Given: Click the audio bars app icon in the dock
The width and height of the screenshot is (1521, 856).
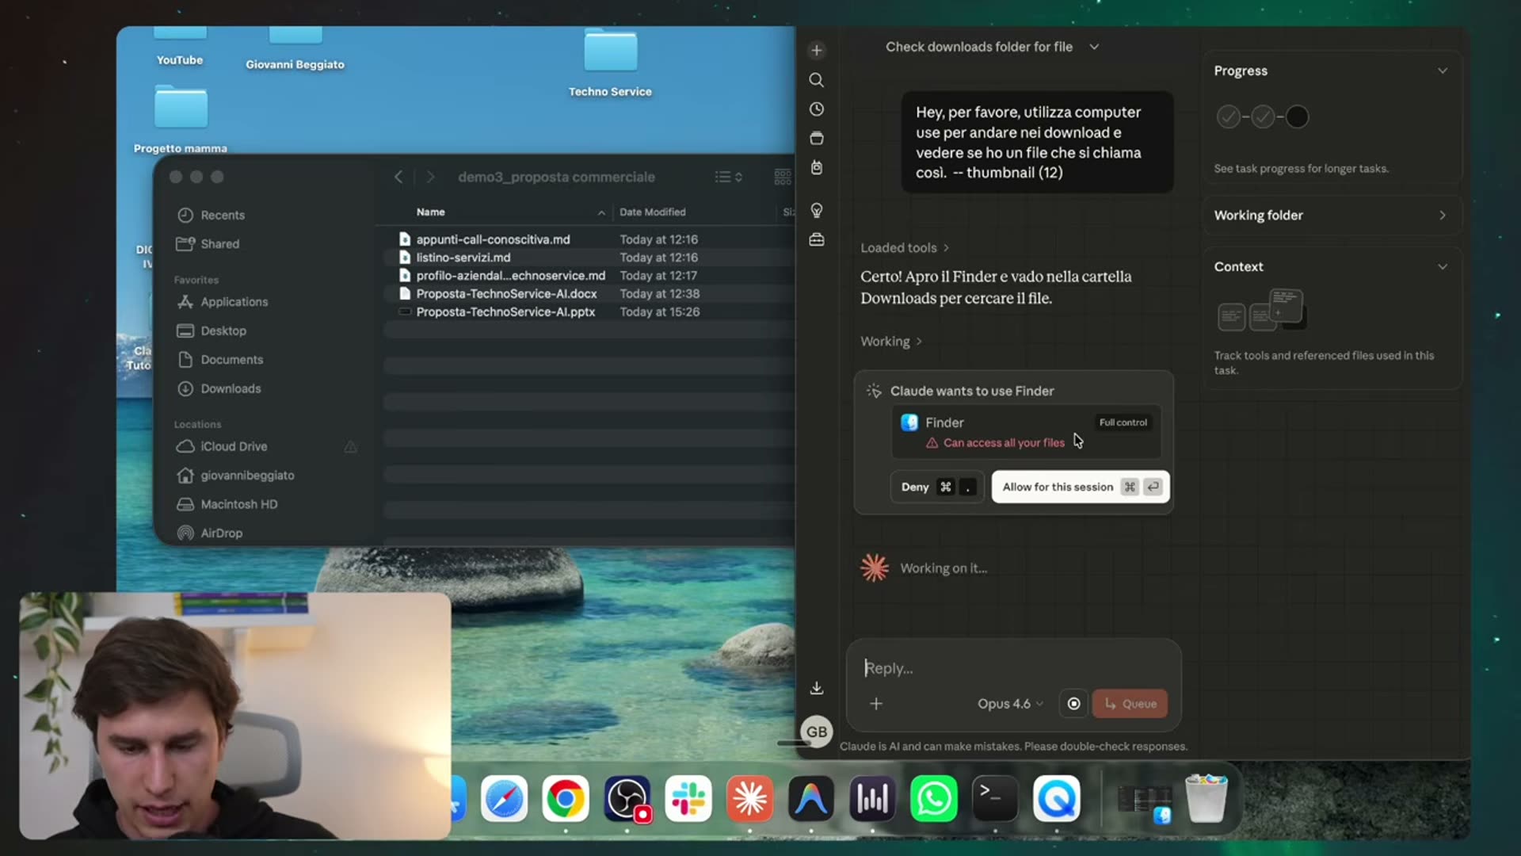Looking at the screenshot, I should (872, 799).
